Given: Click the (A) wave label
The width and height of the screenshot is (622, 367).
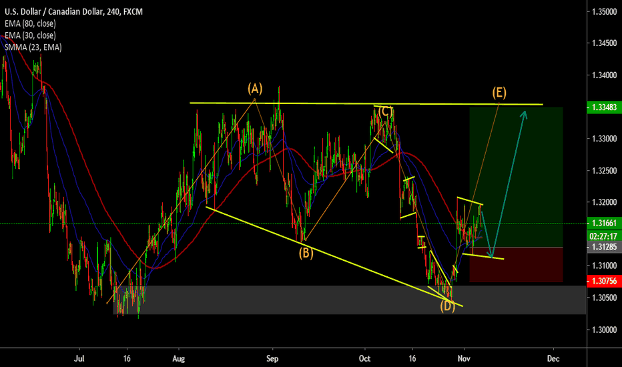Looking at the screenshot, I should [x=255, y=88].
